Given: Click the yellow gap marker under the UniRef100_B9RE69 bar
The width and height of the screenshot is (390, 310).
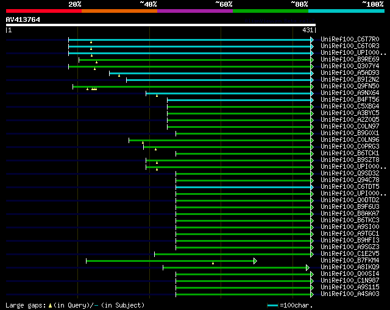Looking at the screenshot, I should pos(96,62).
